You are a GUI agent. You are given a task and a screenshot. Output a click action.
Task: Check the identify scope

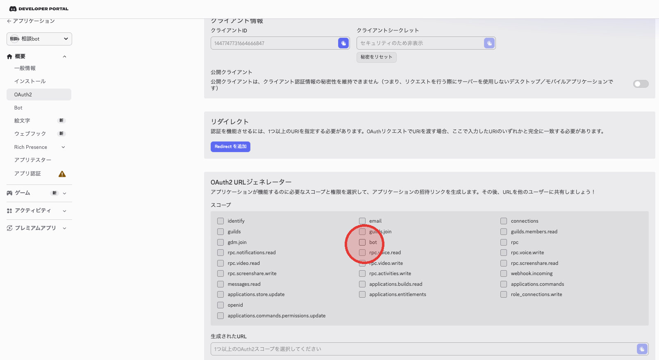pos(220,221)
